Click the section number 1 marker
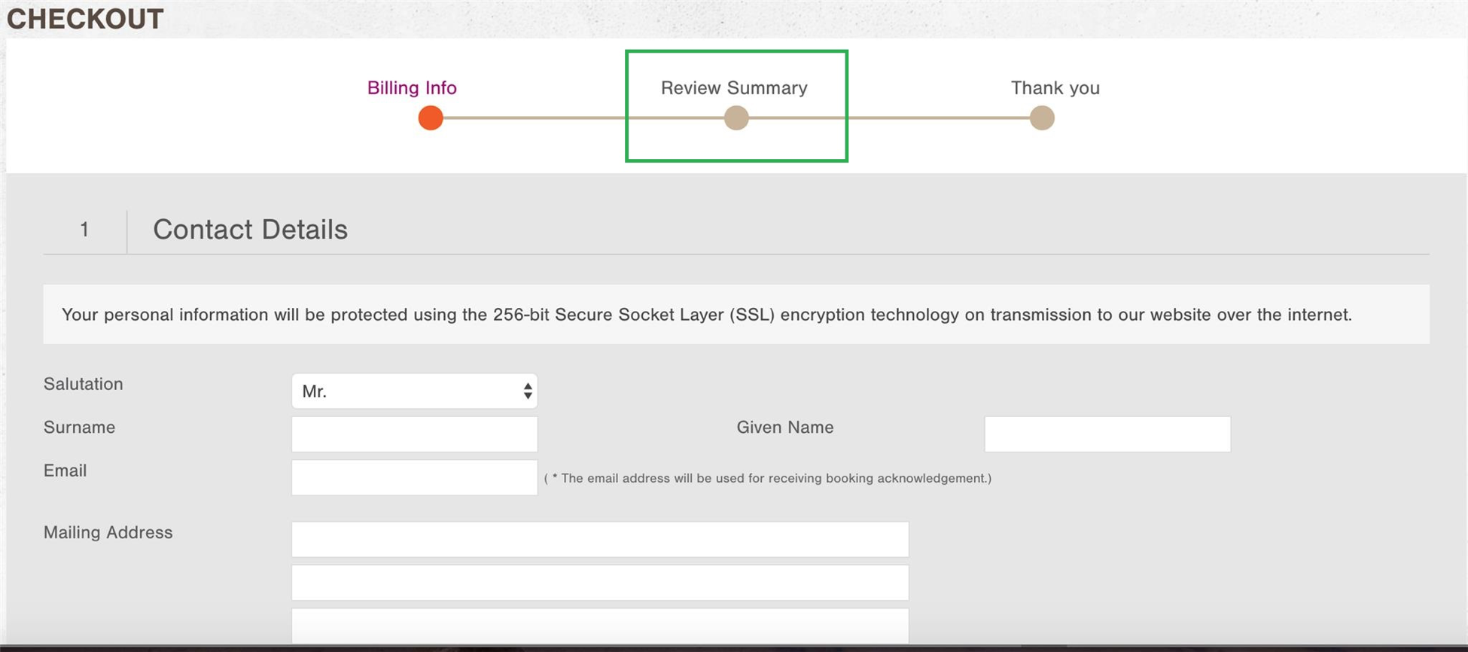The width and height of the screenshot is (1468, 652). [84, 230]
